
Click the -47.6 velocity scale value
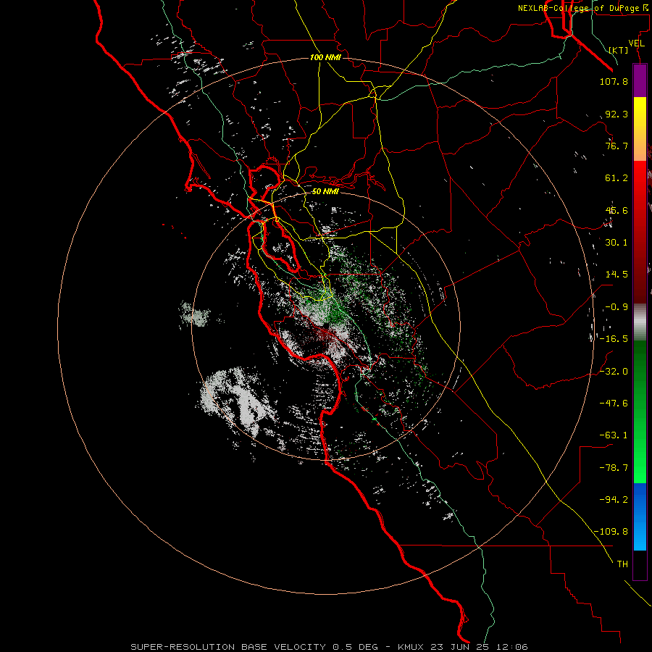point(614,404)
